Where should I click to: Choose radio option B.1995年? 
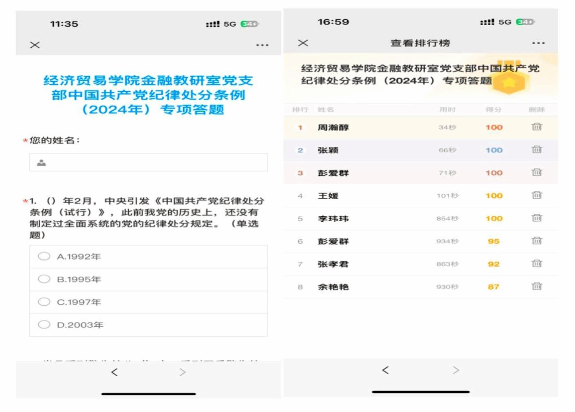(44, 279)
